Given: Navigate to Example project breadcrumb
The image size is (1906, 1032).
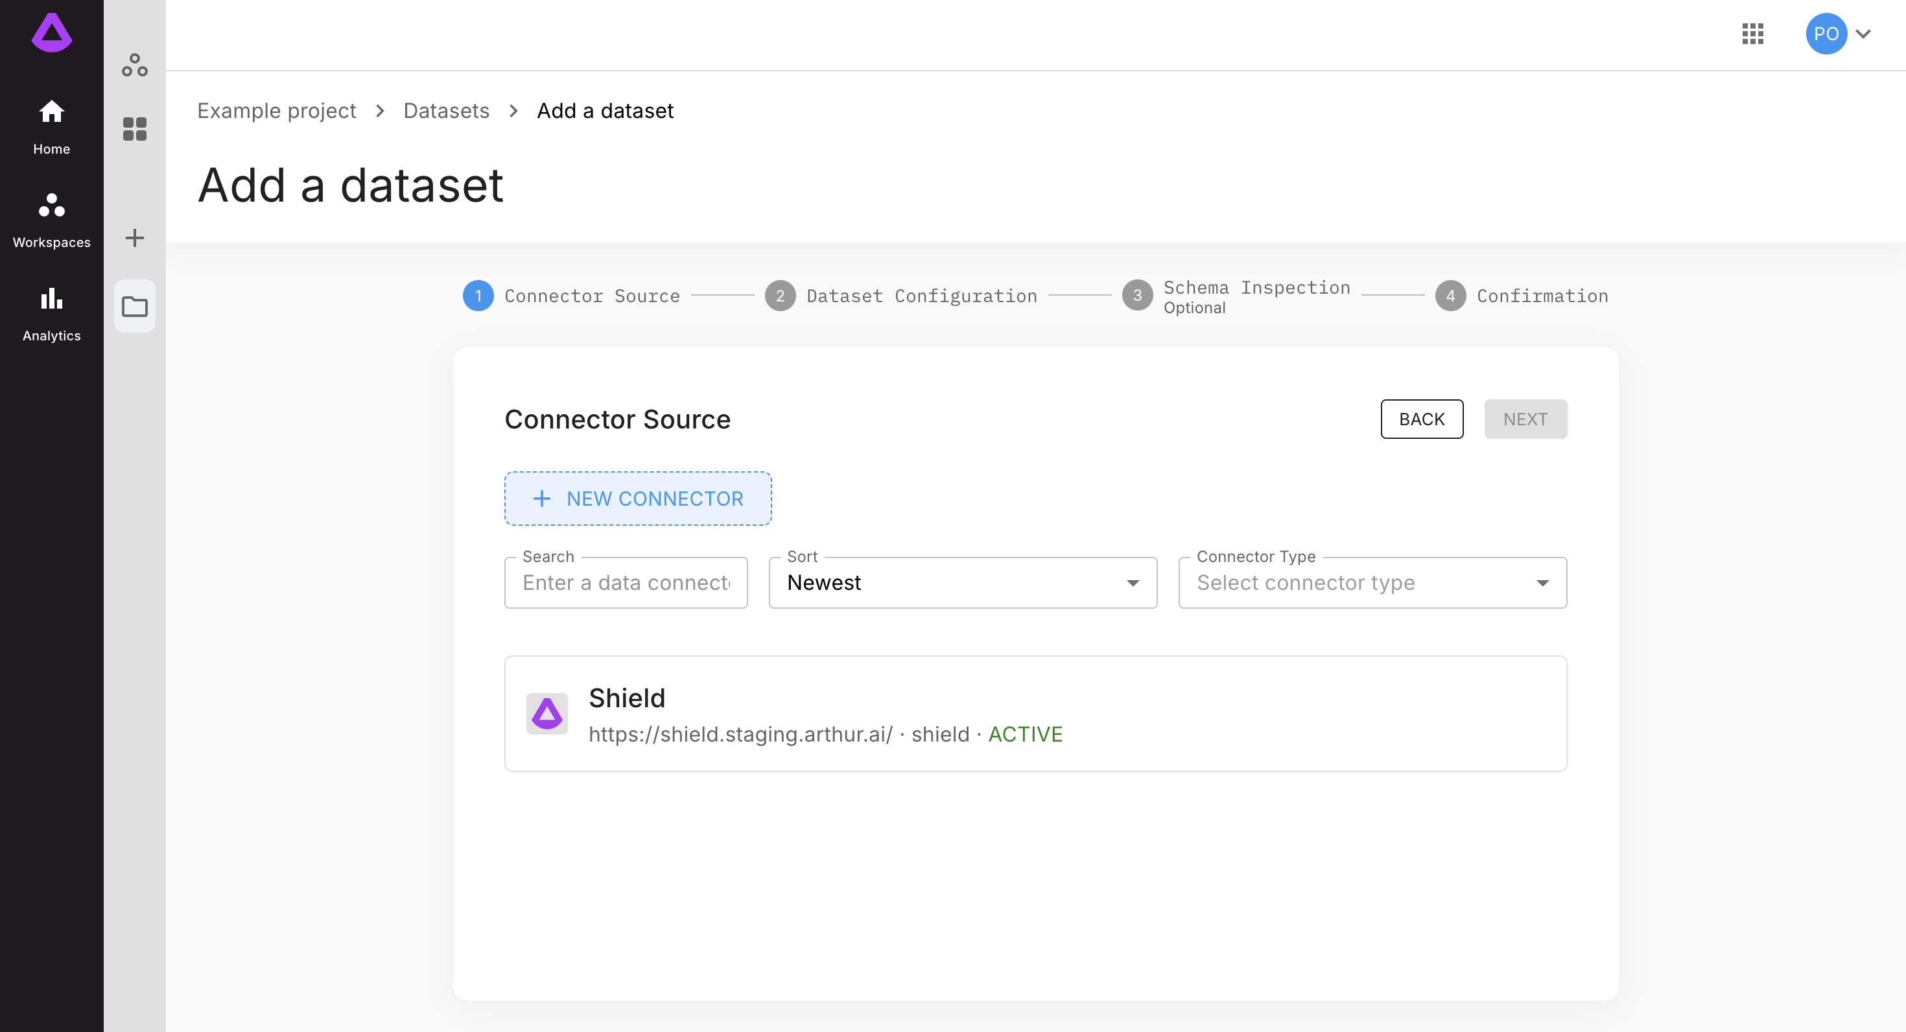Looking at the screenshot, I should click(x=276, y=110).
